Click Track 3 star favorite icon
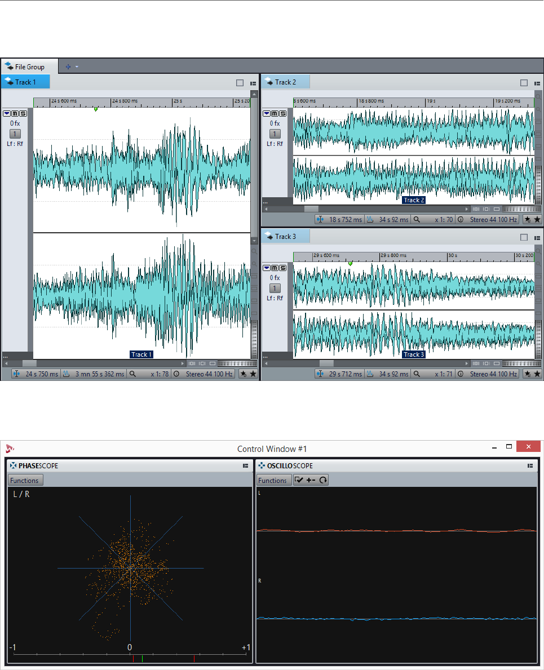 point(537,374)
